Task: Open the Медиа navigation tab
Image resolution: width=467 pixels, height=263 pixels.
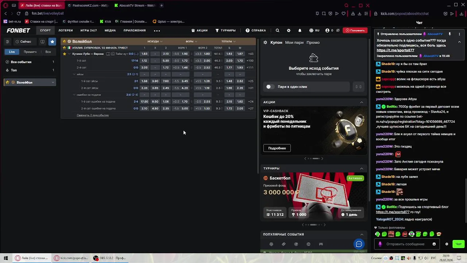Action: click(x=110, y=30)
